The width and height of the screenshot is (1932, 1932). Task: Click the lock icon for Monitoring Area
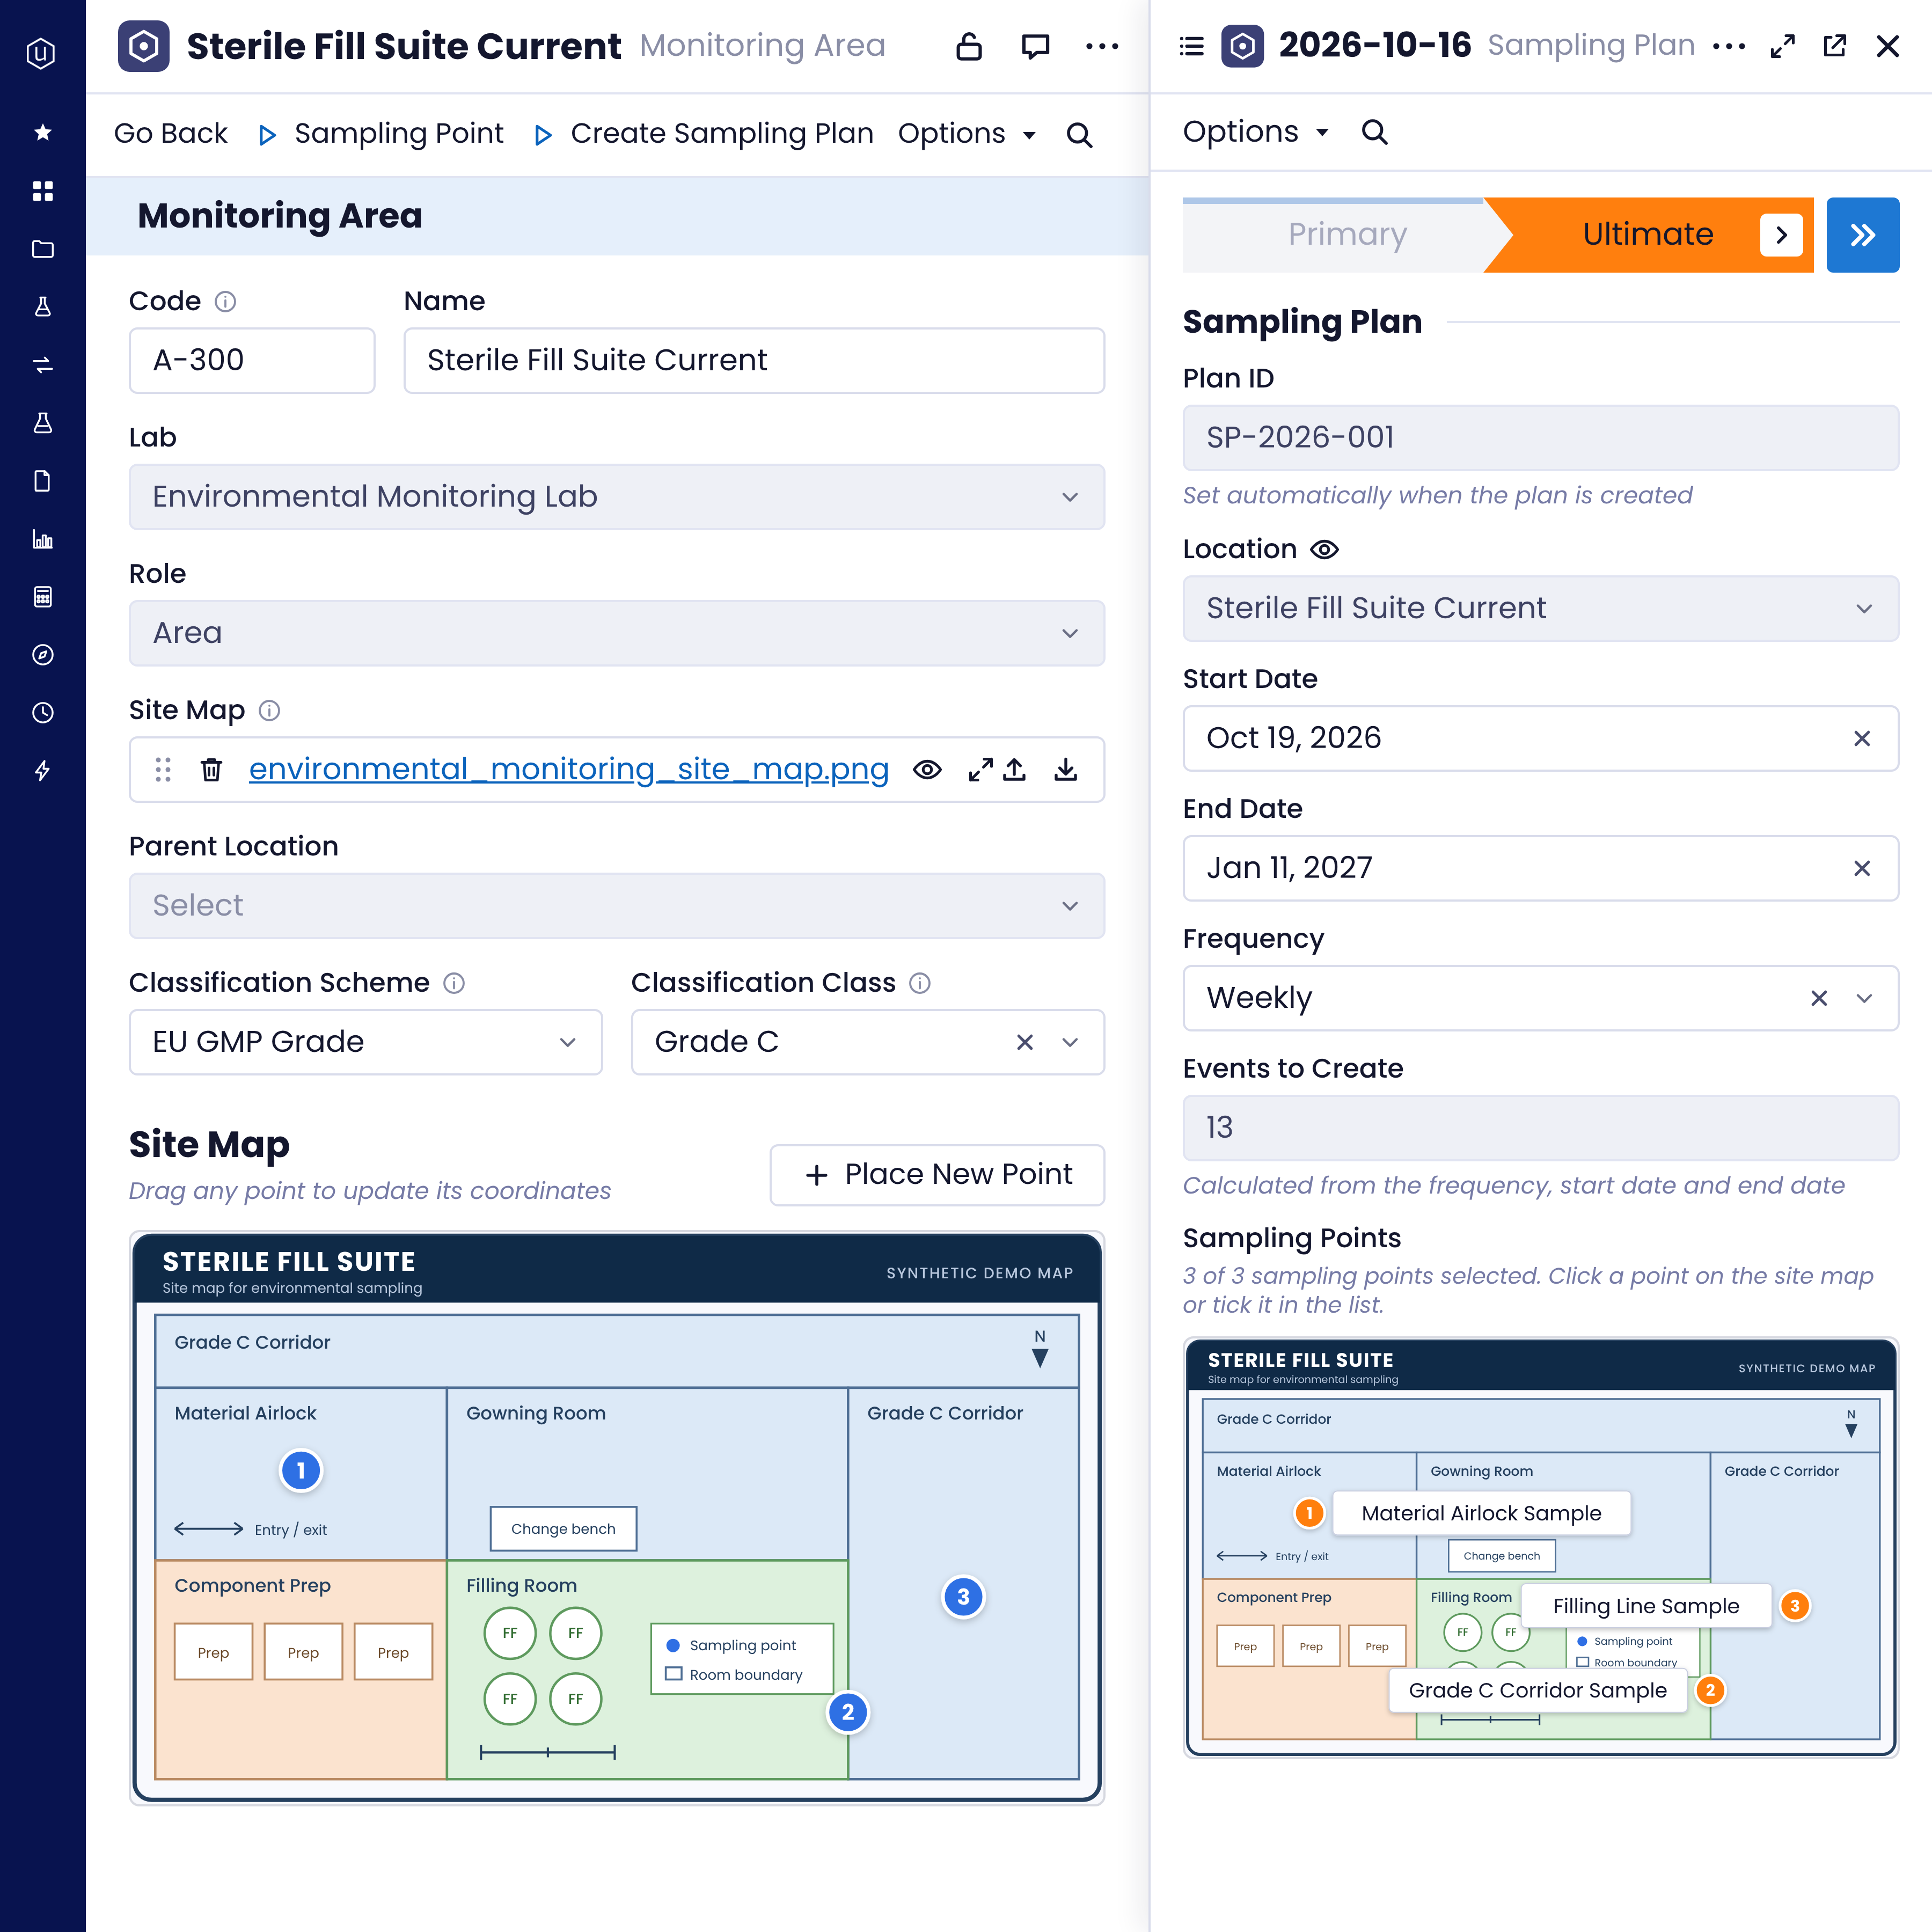[x=968, y=46]
